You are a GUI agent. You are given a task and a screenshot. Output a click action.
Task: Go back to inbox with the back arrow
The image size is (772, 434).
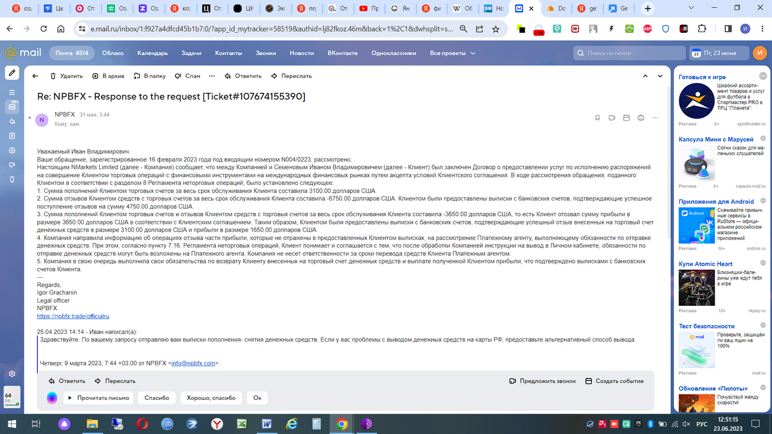[x=35, y=76]
